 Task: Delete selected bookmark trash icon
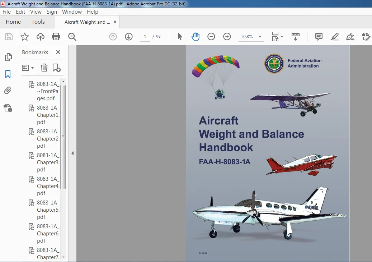[44, 68]
